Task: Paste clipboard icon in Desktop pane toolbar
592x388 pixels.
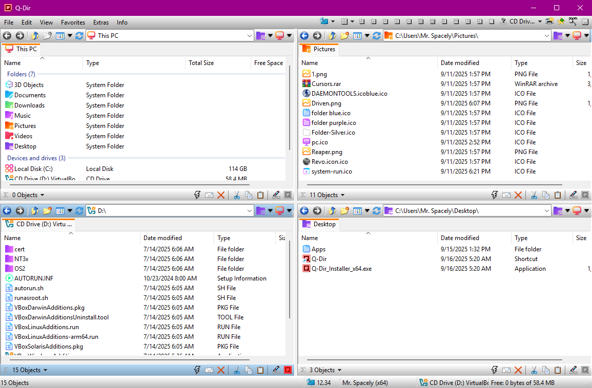Action: click(558, 370)
